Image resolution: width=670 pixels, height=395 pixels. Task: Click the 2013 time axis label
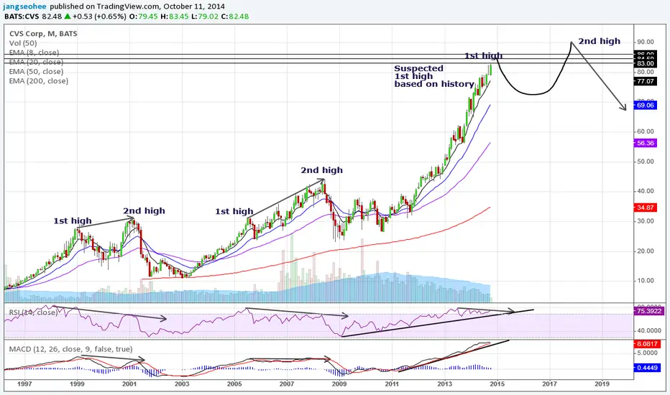[444, 384]
